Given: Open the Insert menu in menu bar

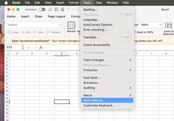Looking at the screenshot, I should click(60, 3).
